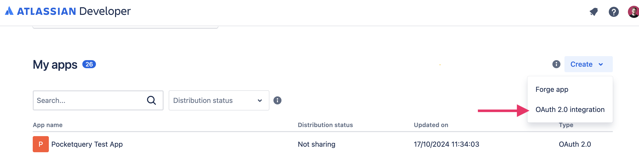Screen dimensions: 639x157
Task: Click the info icon next to Distribution status
Action: tap(277, 100)
